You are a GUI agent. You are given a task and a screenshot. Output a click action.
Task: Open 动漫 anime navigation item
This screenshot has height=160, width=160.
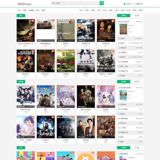43,10
